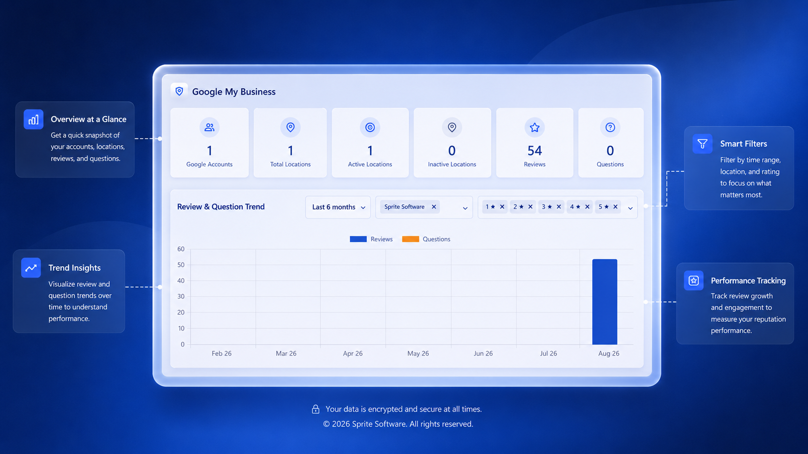
Task: Click the Google My Business shield icon
Action: click(x=179, y=91)
